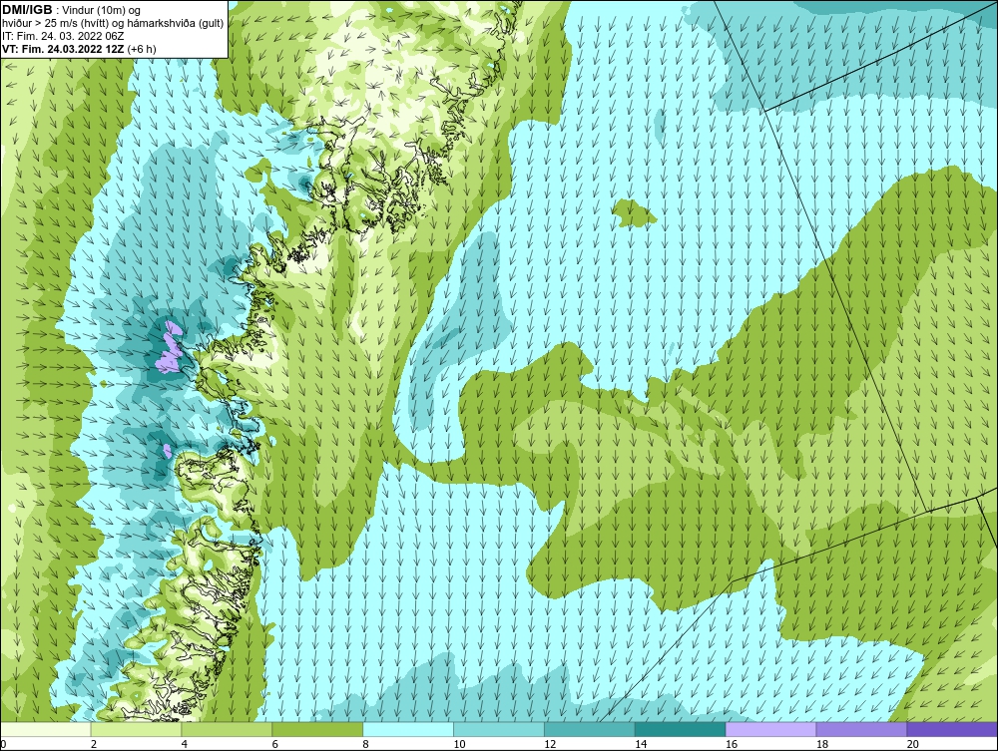998x751 pixels.
Task: Click the 12–14 m/s teal legend swatch
Action: tap(590, 730)
